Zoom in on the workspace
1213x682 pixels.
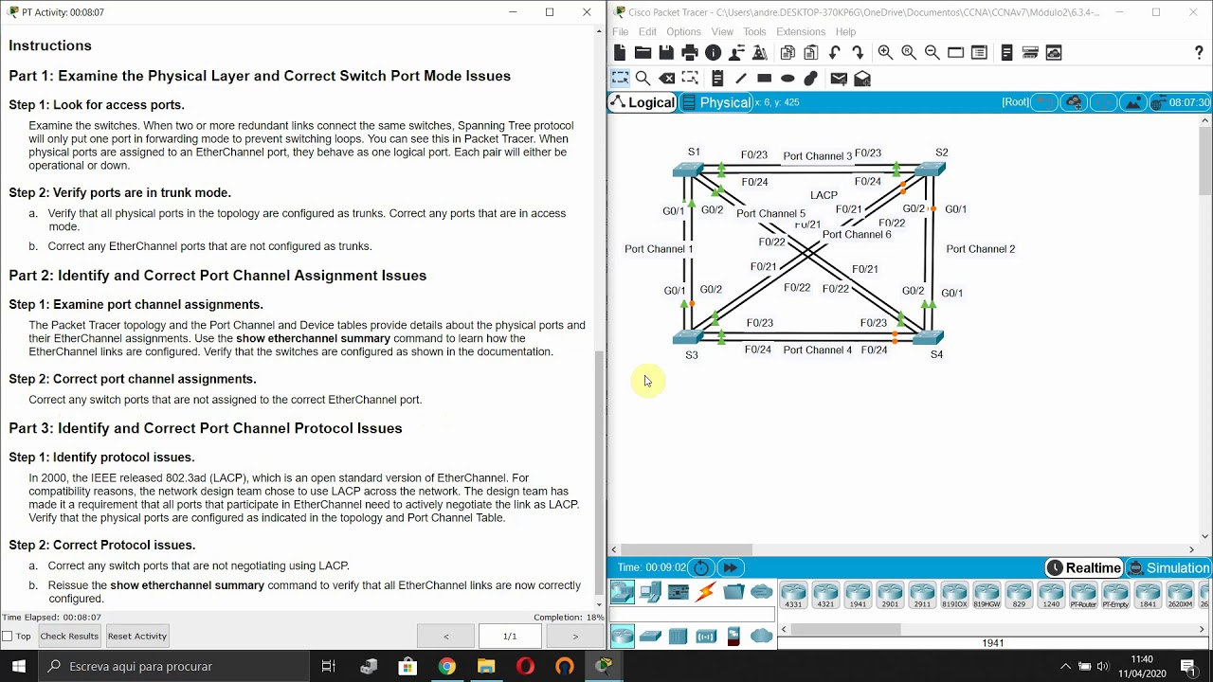click(885, 53)
